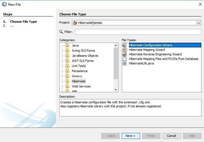
Task: Click the Mapping Files and POJOs icon
Action: [125, 59]
